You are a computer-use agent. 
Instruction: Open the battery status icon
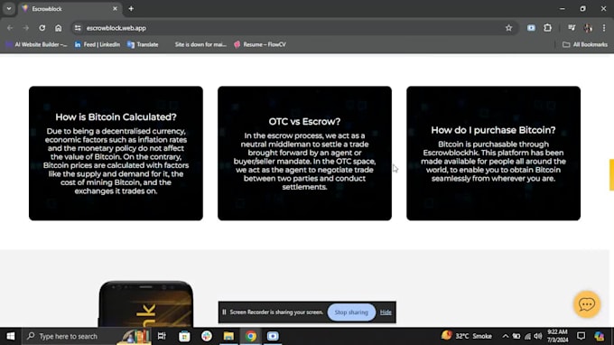tap(516, 336)
